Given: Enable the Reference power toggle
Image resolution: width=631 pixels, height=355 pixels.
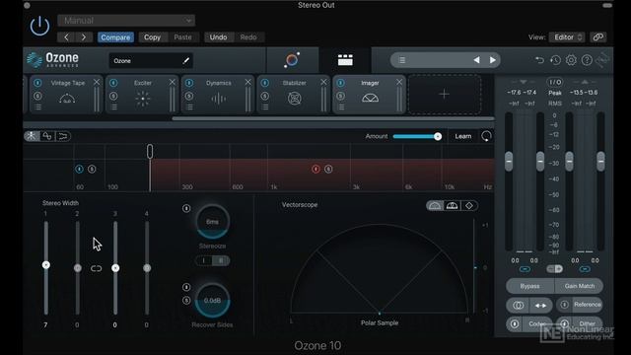Looking at the screenshot, I should coord(564,305).
